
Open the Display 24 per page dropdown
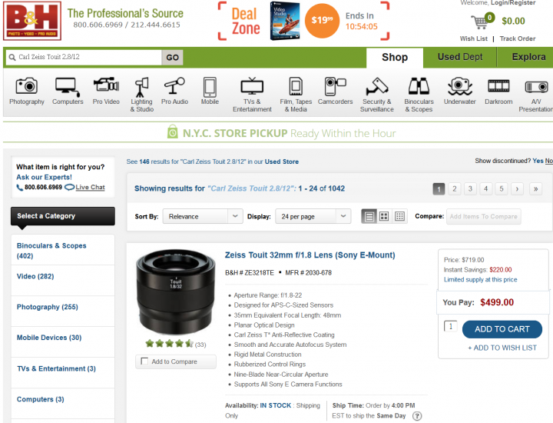(x=313, y=216)
